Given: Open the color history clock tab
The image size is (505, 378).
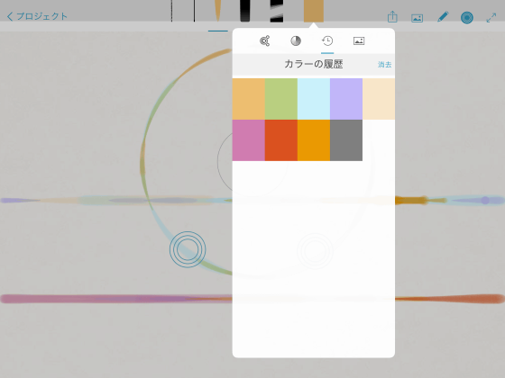Looking at the screenshot, I should click(x=327, y=40).
